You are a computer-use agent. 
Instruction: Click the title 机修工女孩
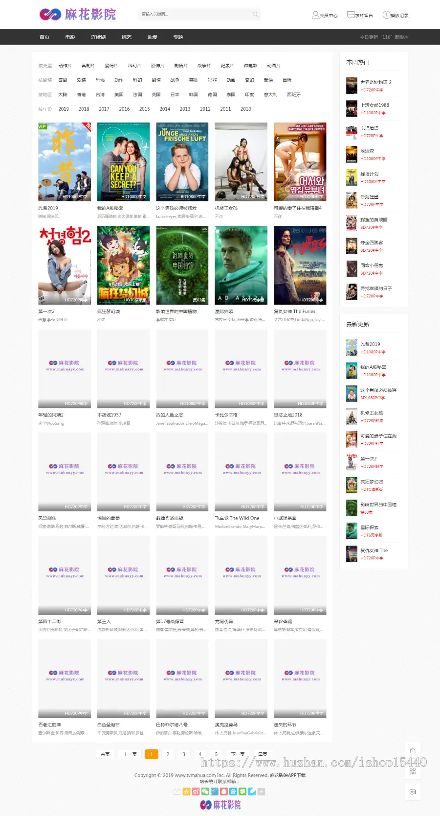click(226, 208)
